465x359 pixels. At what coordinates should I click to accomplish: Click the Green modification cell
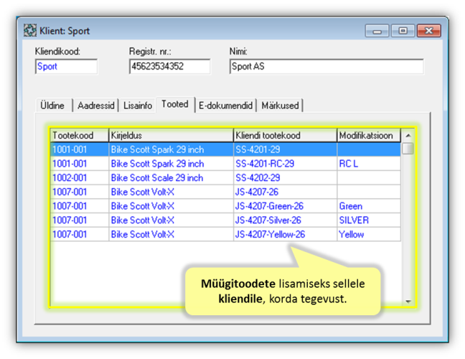[x=369, y=206]
